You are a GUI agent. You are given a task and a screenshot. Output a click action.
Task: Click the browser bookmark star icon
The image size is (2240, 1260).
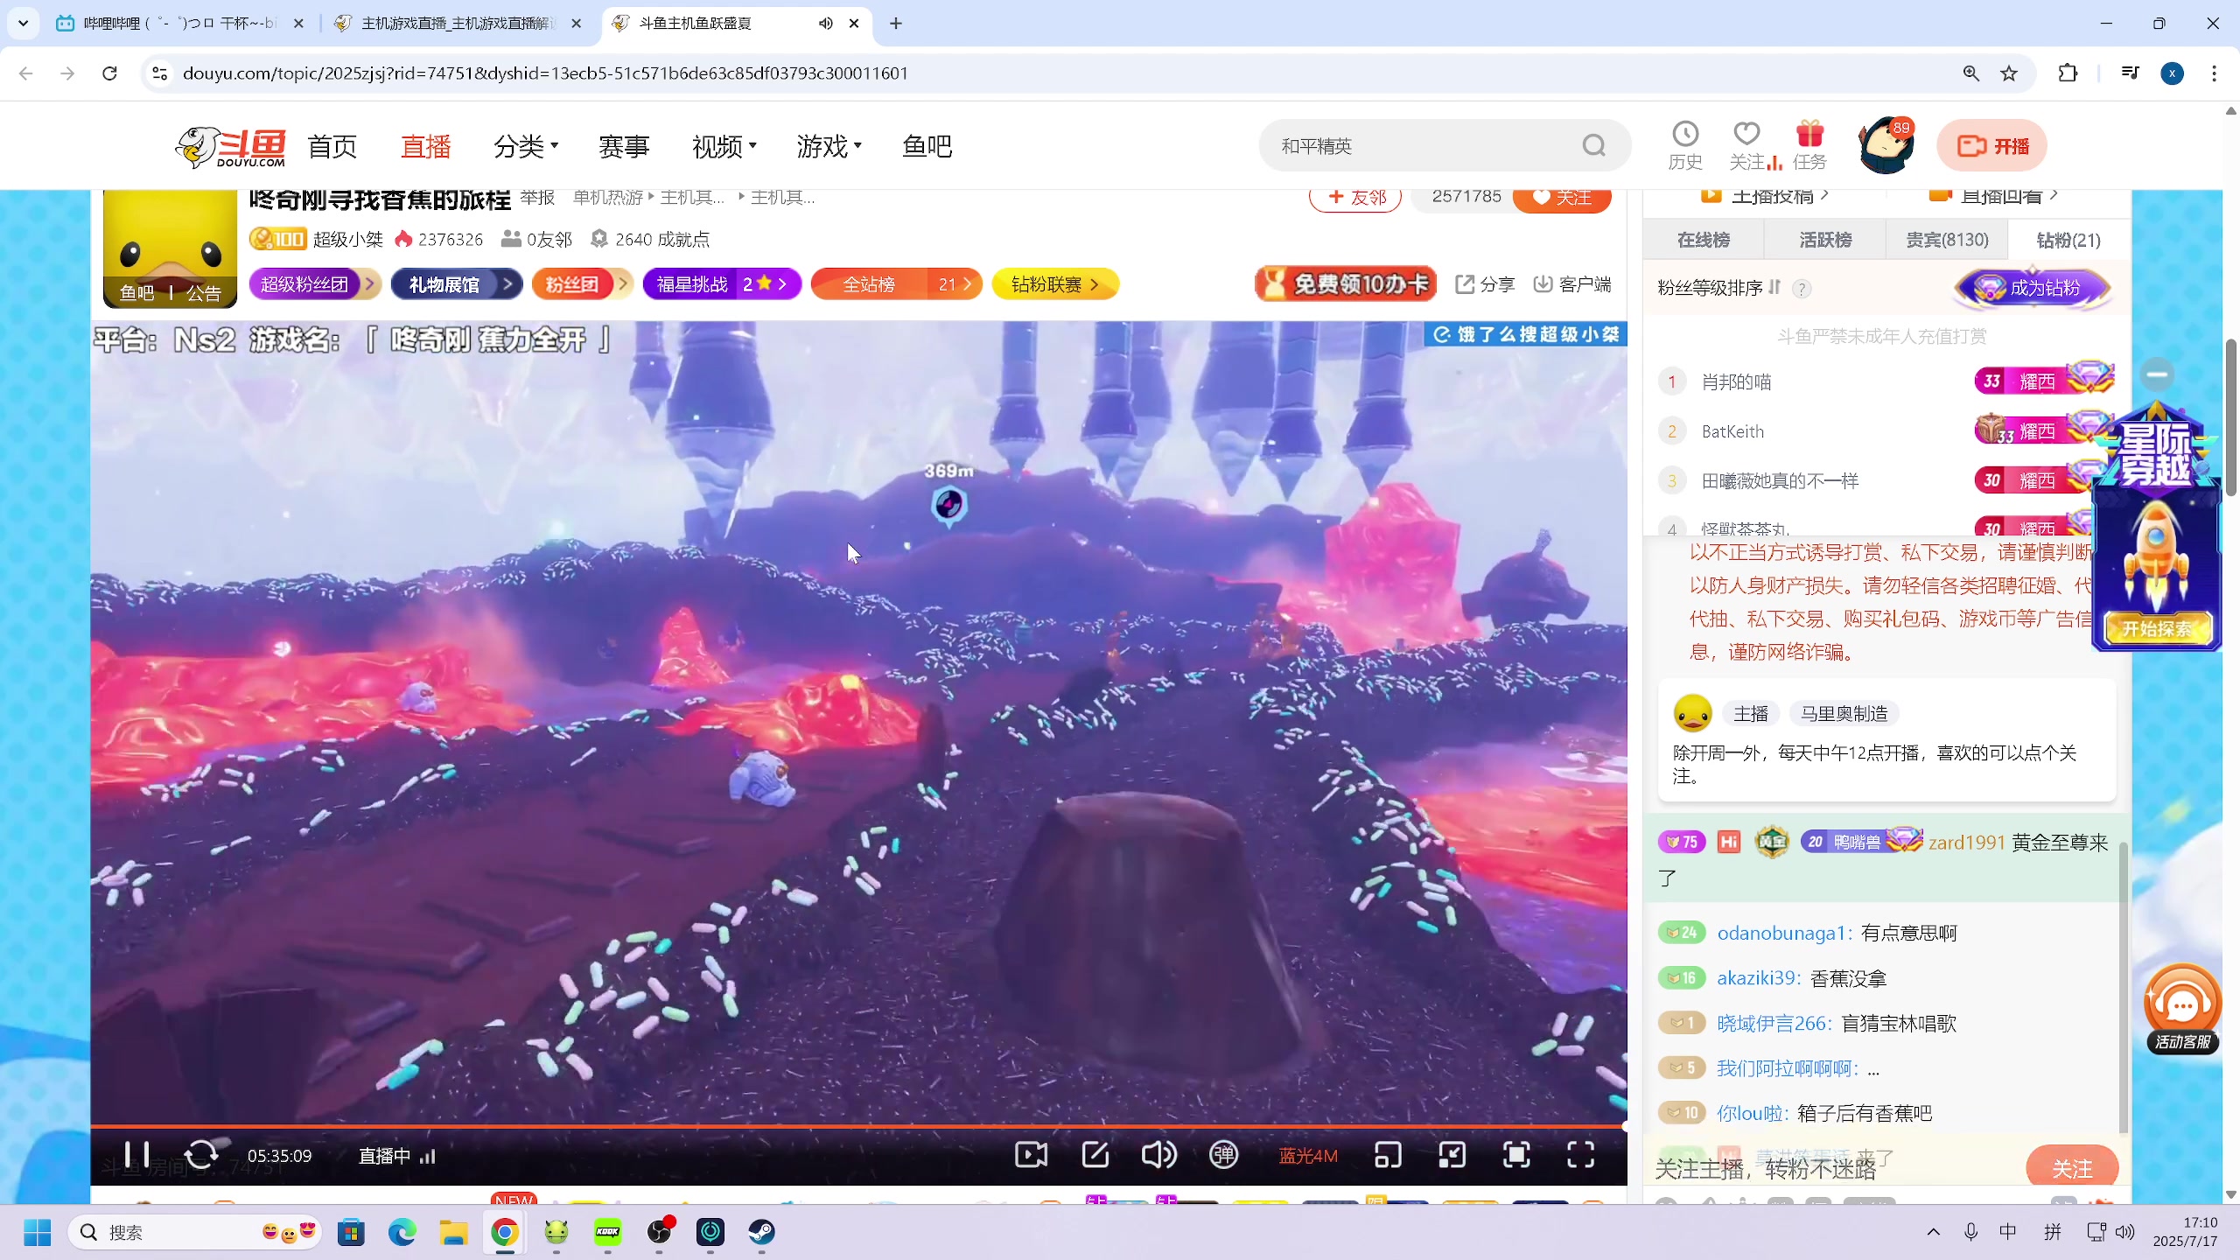[2009, 73]
